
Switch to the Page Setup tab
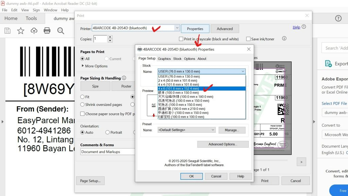pyautogui.click(x=147, y=58)
